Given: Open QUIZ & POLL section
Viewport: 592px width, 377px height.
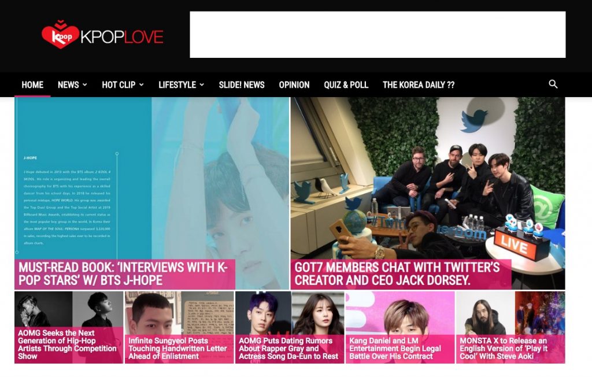Looking at the screenshot, I should [x=346, y=84].
